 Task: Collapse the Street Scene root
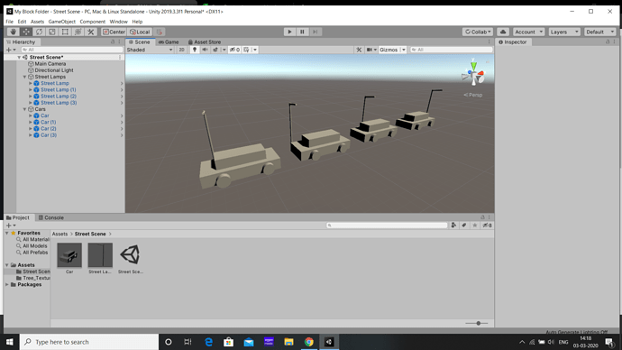(19, 57)
